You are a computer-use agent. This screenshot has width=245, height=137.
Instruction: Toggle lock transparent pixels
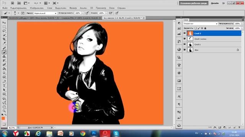[x=196, y=28]
